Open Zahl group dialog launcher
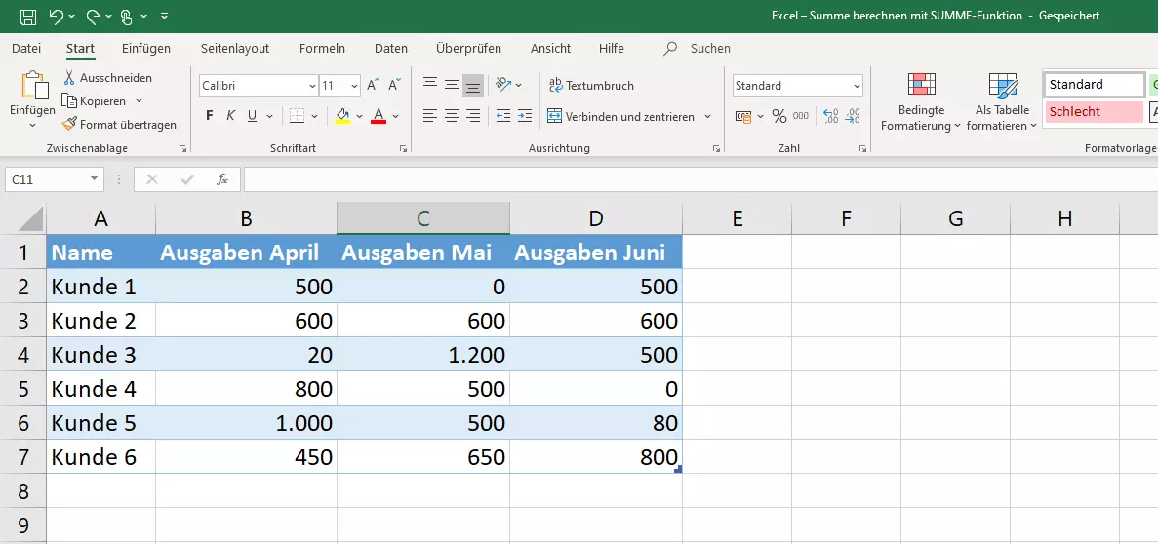 click(x=862, y=148)
